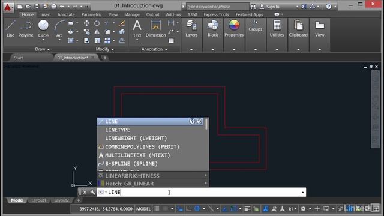Click the Erase tool
This screenshot has width=384, height=216.
coord(122,23)
